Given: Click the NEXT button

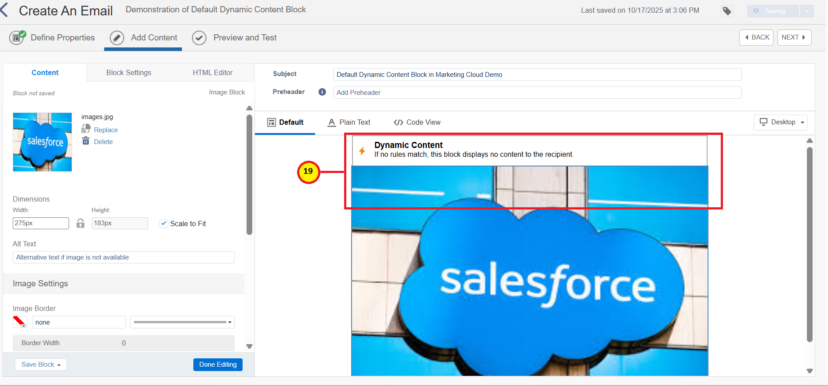Looking at the screenshot, I should tap(794, 37).
